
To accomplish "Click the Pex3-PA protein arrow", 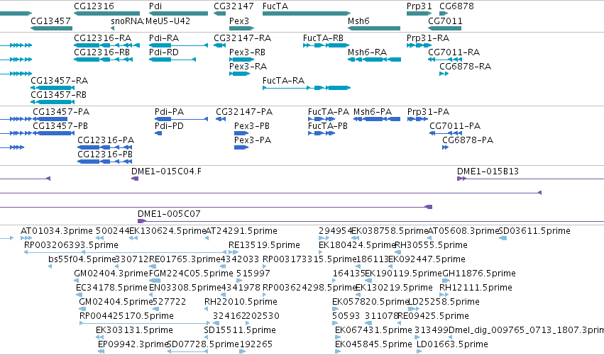I will coord(241,147).
